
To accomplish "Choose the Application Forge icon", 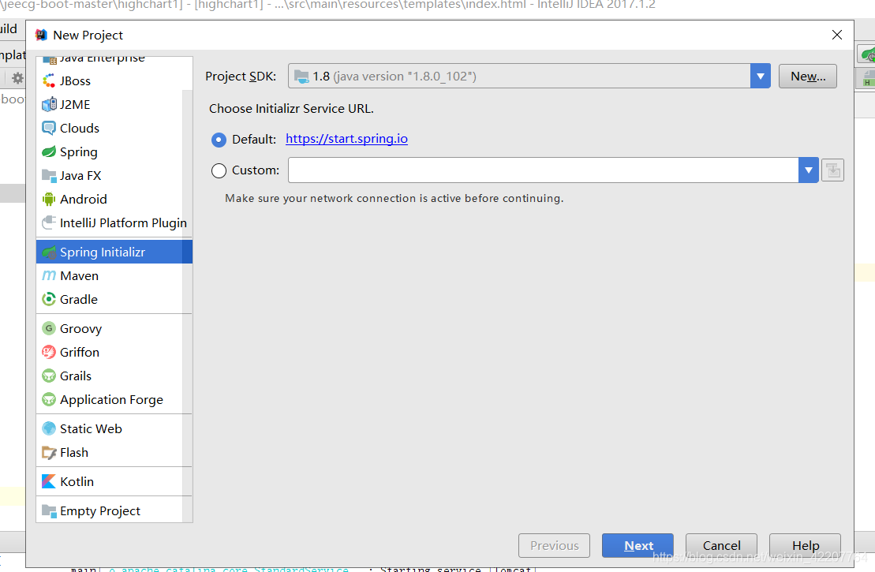I will pos(49,399).
